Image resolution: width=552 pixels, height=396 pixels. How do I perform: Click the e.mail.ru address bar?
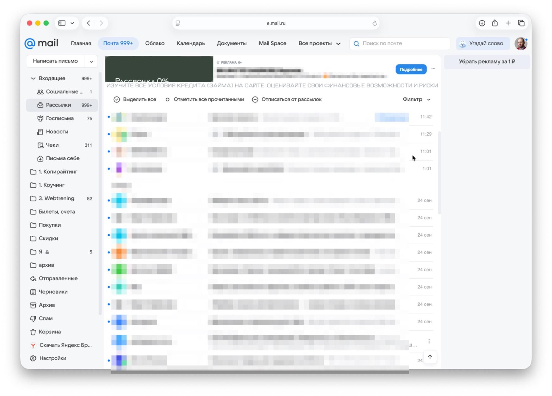click(276, 23)
